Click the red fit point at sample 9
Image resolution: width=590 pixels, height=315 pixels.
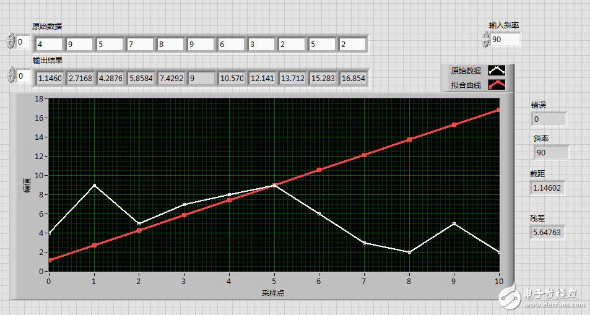[x=454, y=124]
